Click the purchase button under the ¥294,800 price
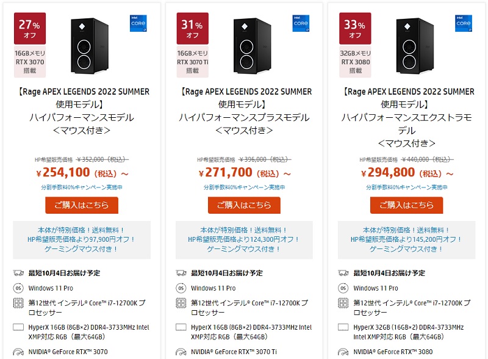This screenshot has width=488, height=359. (406, 205)
